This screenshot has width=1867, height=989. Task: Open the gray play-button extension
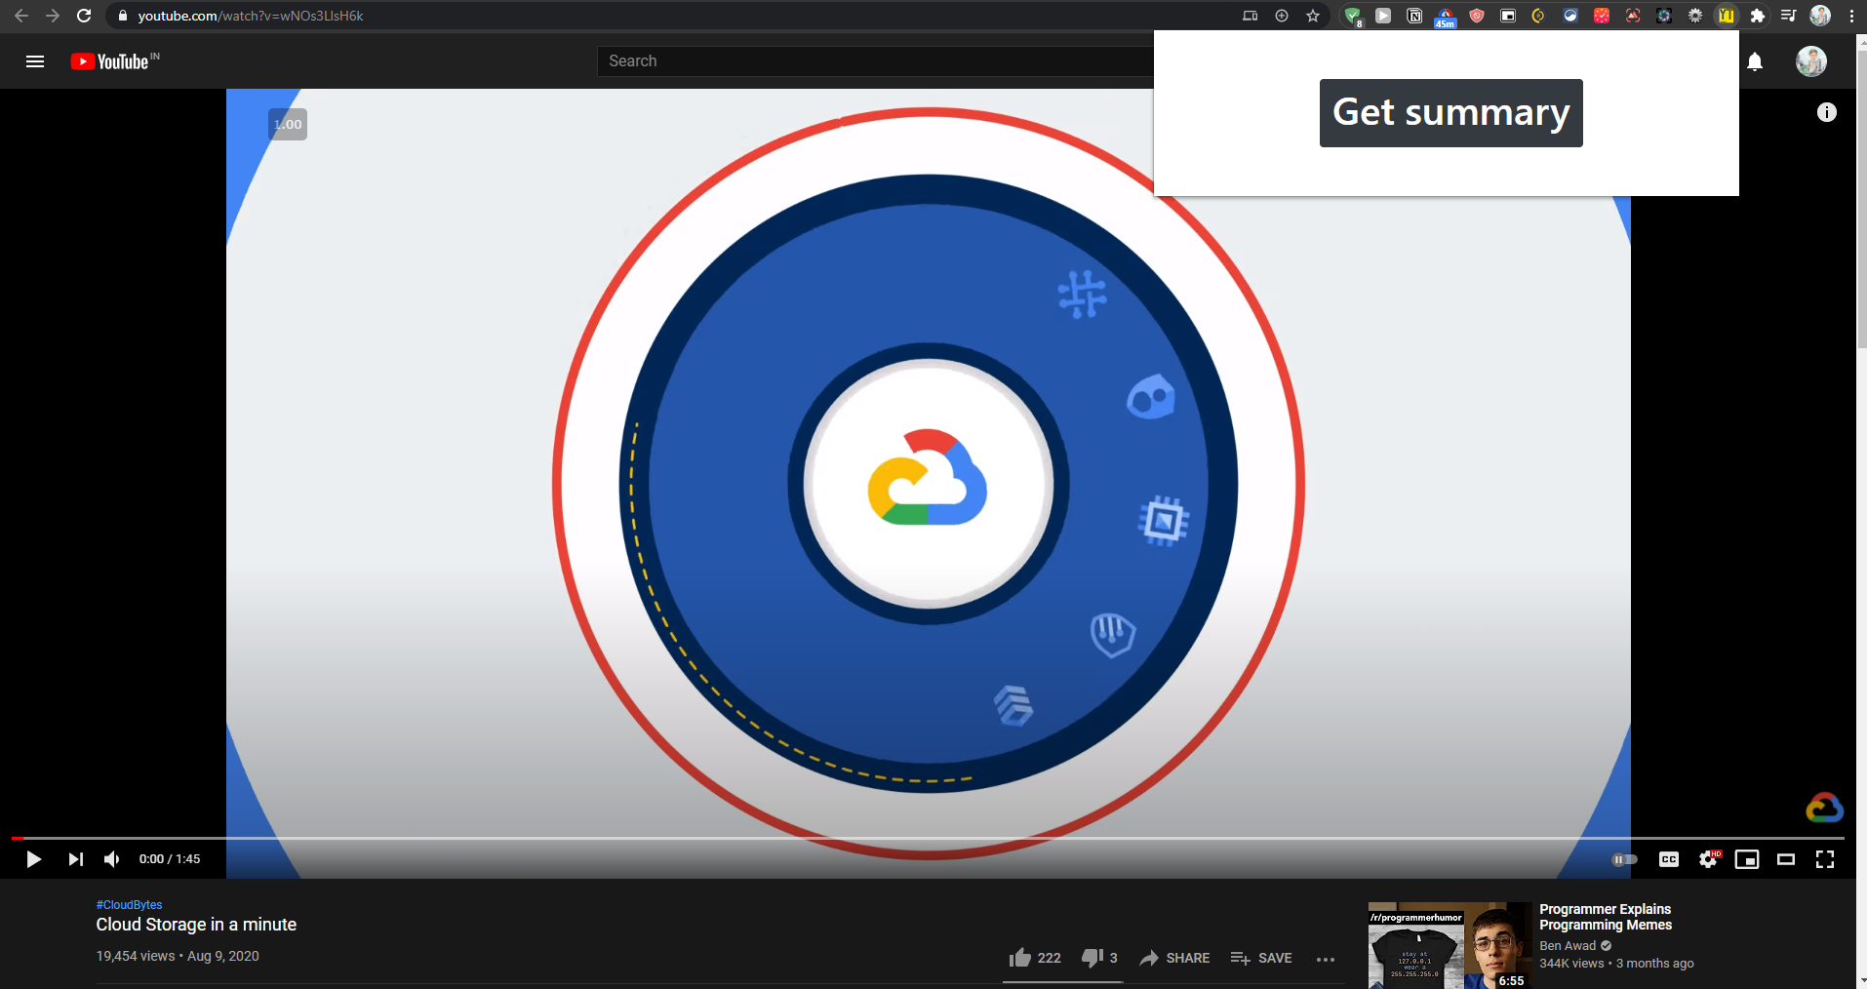(x=1383, y=16)
